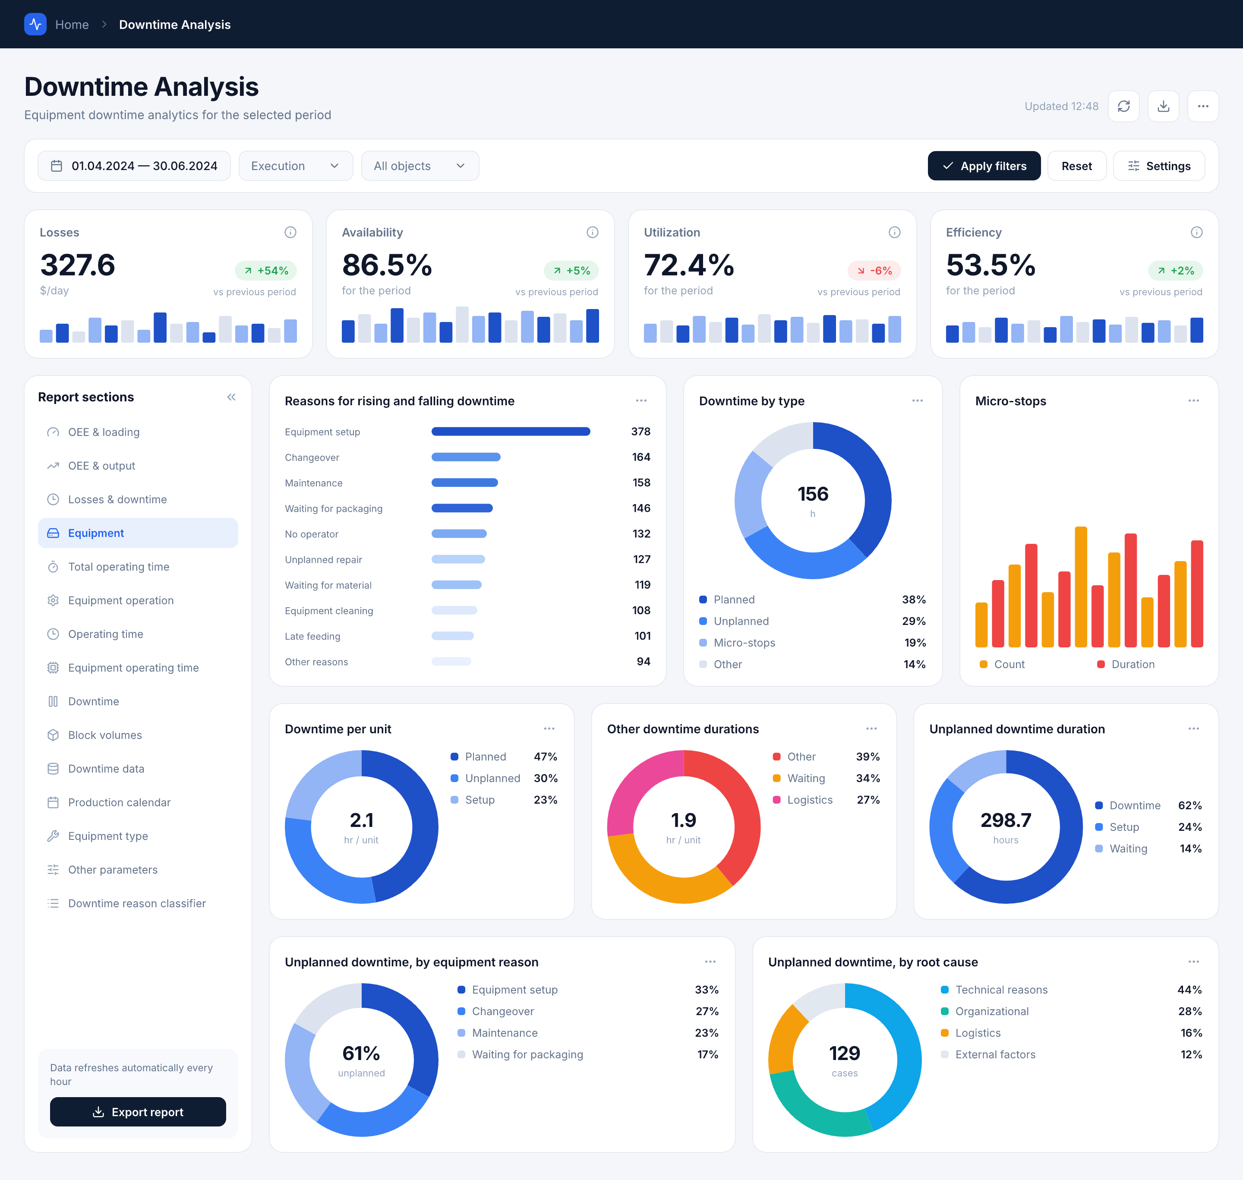Image resolution: width=1243 pixels, height=1180 pixels.
Task: Show info for the Utilization card
Action: [894, 232]
